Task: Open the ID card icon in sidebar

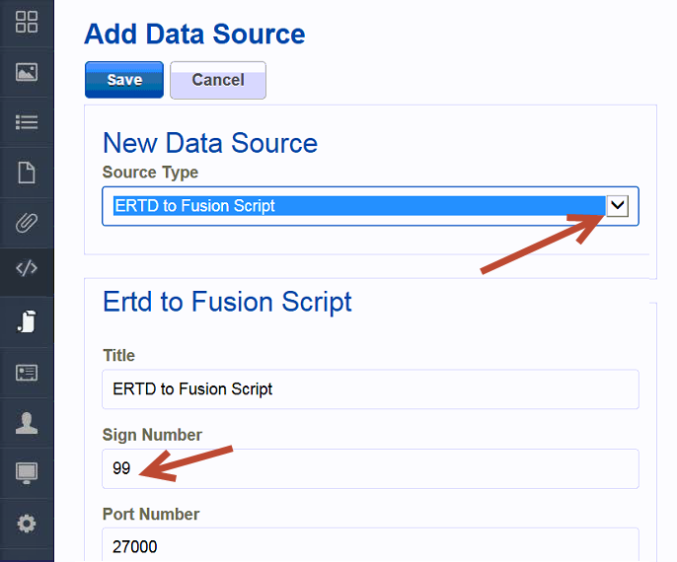Action: point(27,373)
